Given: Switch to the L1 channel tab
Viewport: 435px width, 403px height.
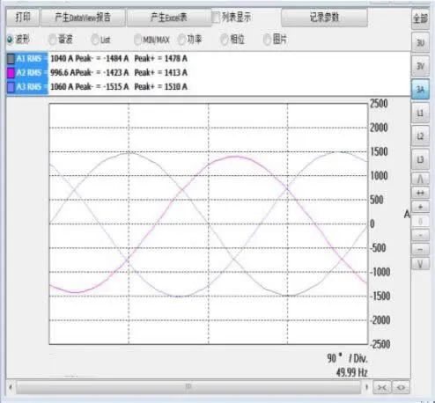Looking at the screenshot, I should click(x=420, y=113).
